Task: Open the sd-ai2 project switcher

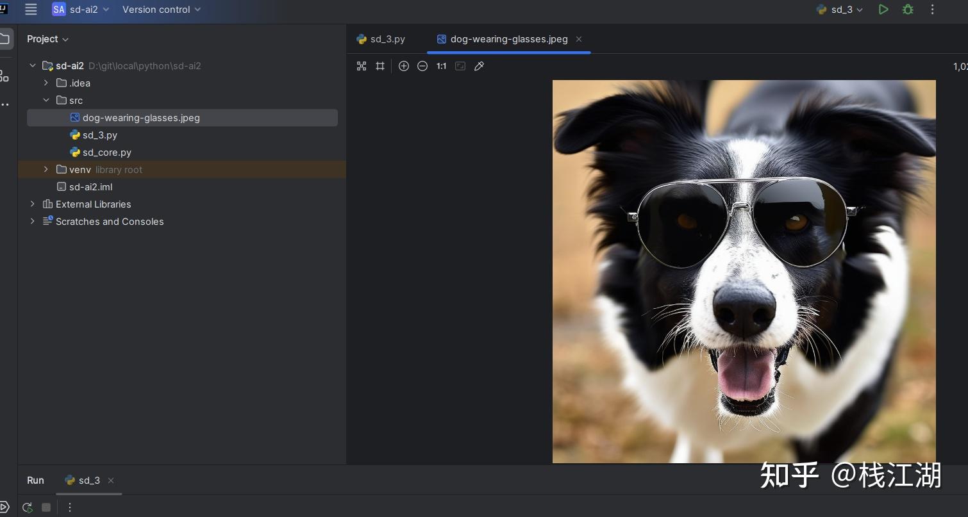Action: [x=81, y=10]
